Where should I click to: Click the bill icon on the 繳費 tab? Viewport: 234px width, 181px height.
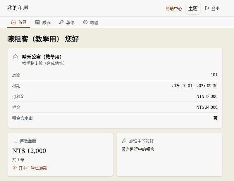[x=37, y=22]
